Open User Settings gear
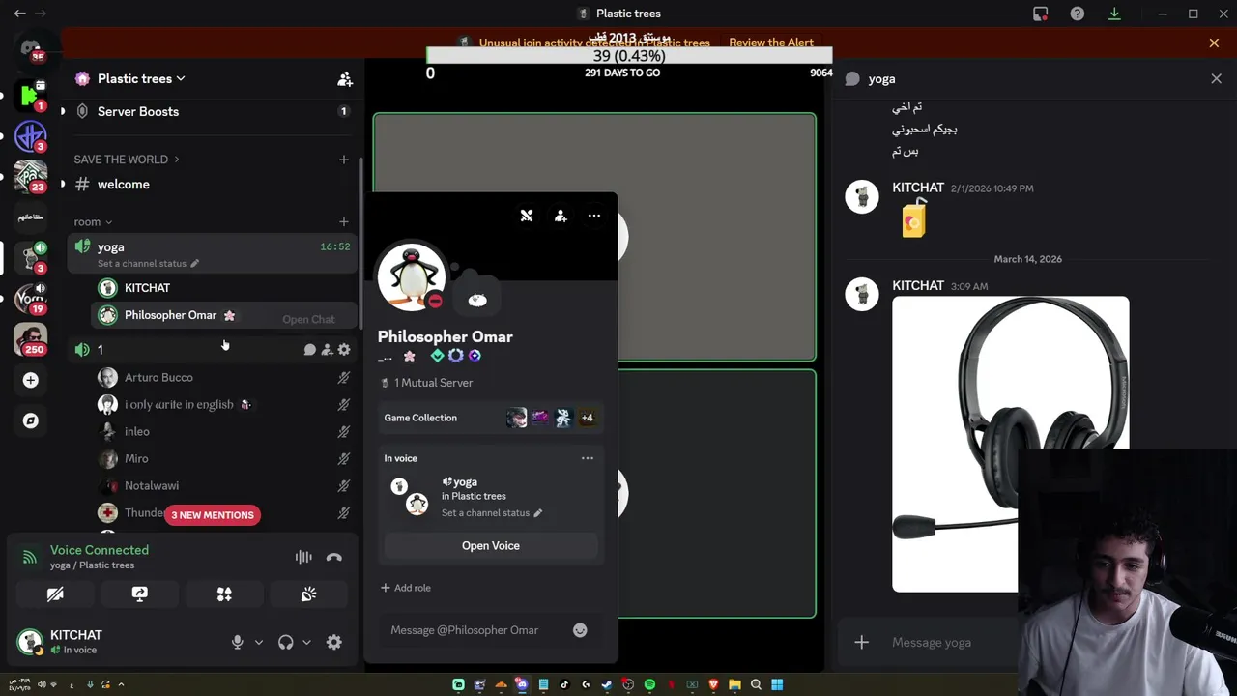This screenshot has width=1237, height=696. pos(333,642)
